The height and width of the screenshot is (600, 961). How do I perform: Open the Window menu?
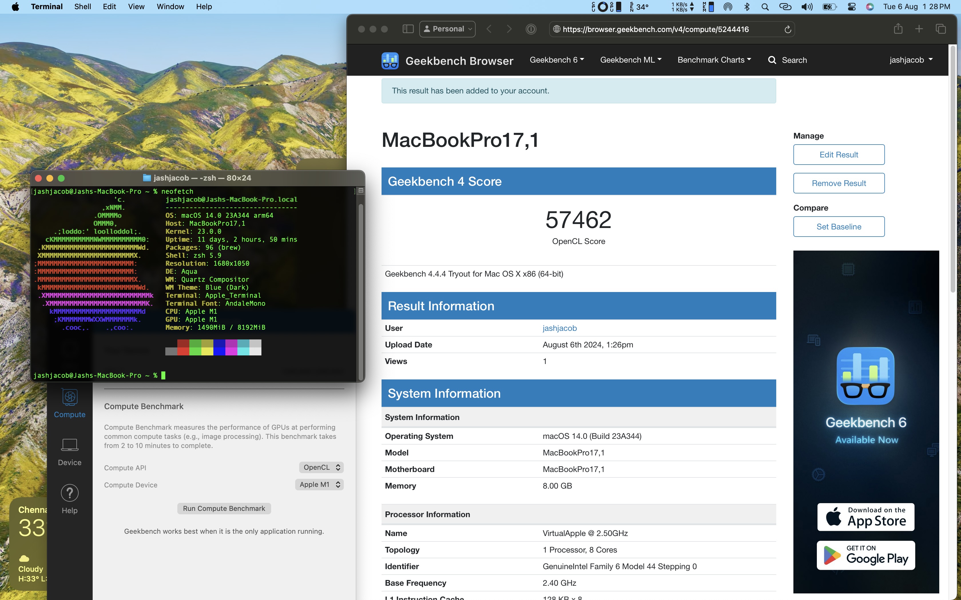170,7
